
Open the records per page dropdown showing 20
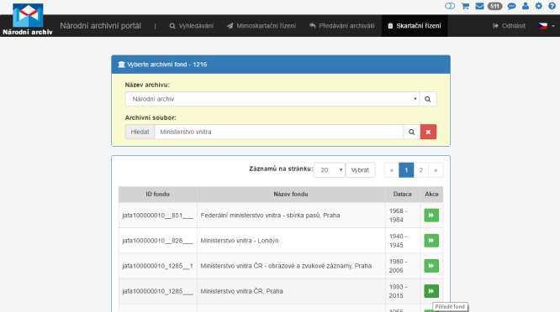(x=330, y=170)
